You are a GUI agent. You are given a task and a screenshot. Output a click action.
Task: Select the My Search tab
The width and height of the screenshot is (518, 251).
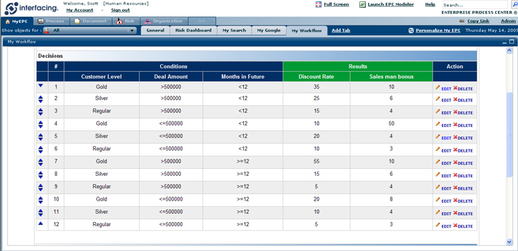tap(234, 30)
